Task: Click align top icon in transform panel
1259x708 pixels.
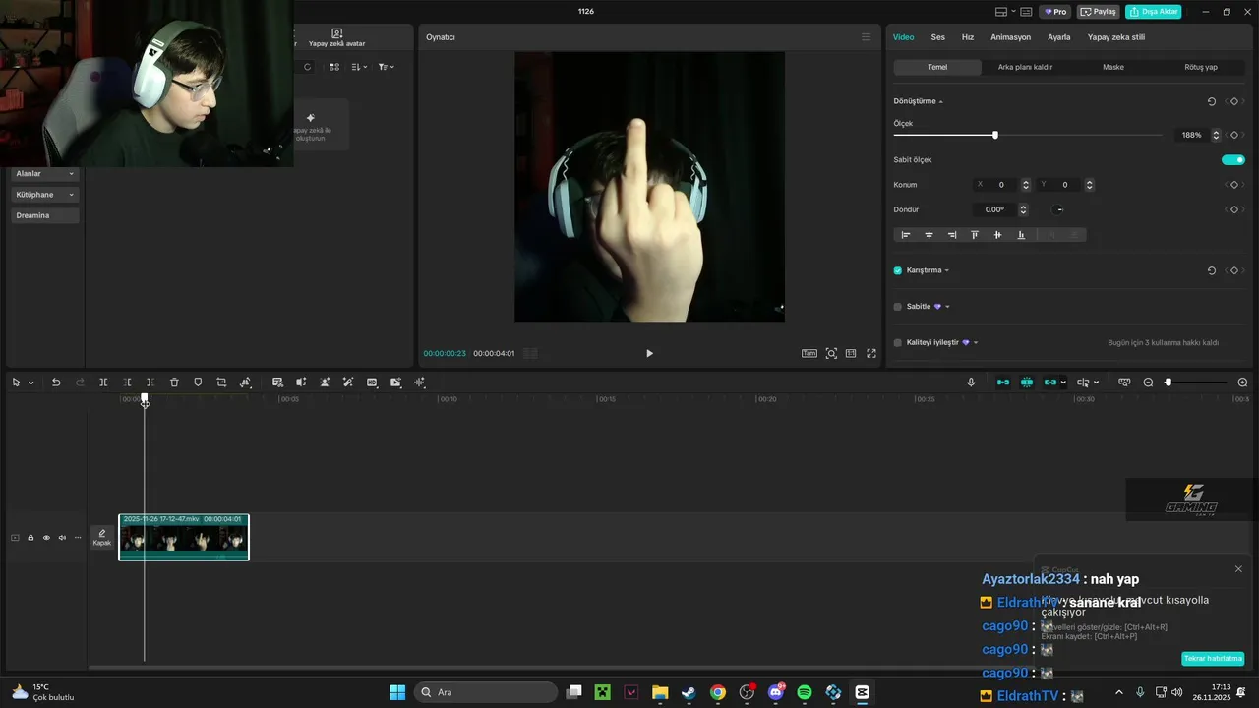Action: pos(975,235)
